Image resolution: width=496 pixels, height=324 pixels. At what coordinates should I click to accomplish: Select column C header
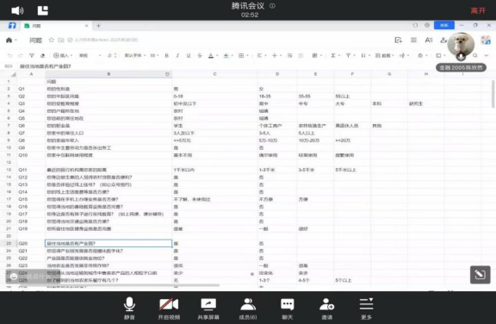tap(214, 74)
